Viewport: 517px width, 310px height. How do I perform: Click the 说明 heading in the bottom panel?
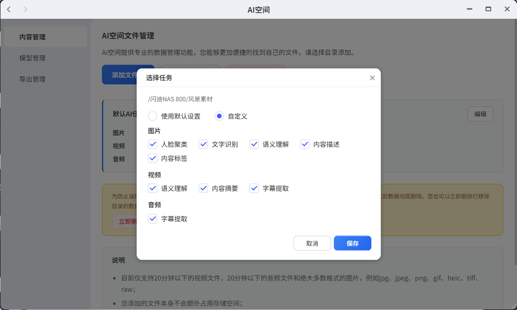[x=118, y=260]
